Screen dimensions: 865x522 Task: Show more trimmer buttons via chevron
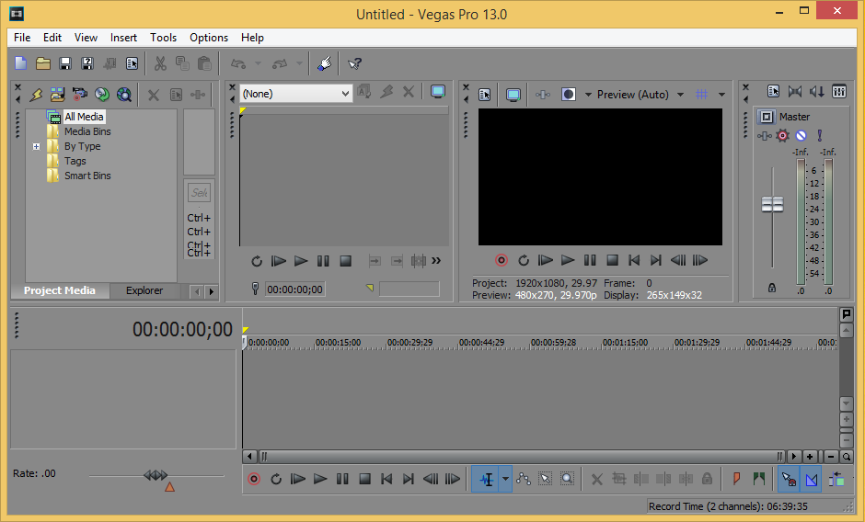436,261
